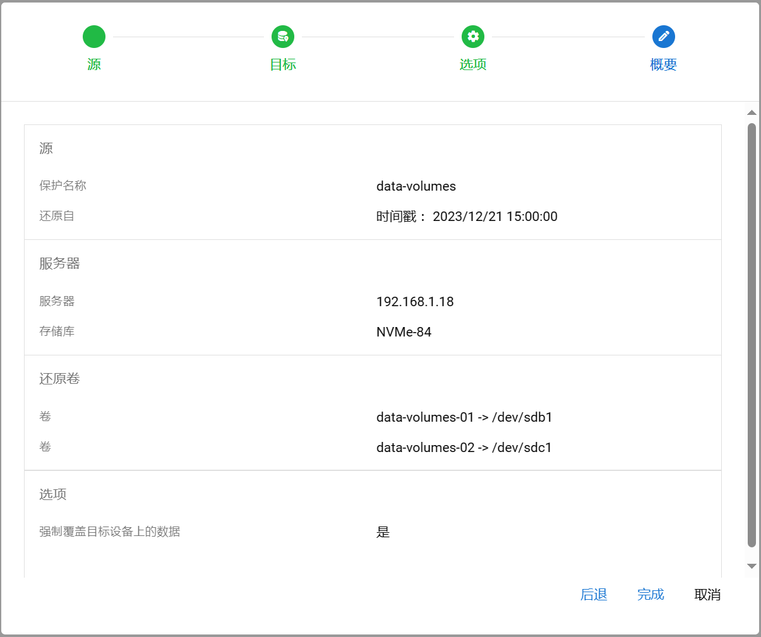Click the Summary step pencil icon

[x=663, y=37]
